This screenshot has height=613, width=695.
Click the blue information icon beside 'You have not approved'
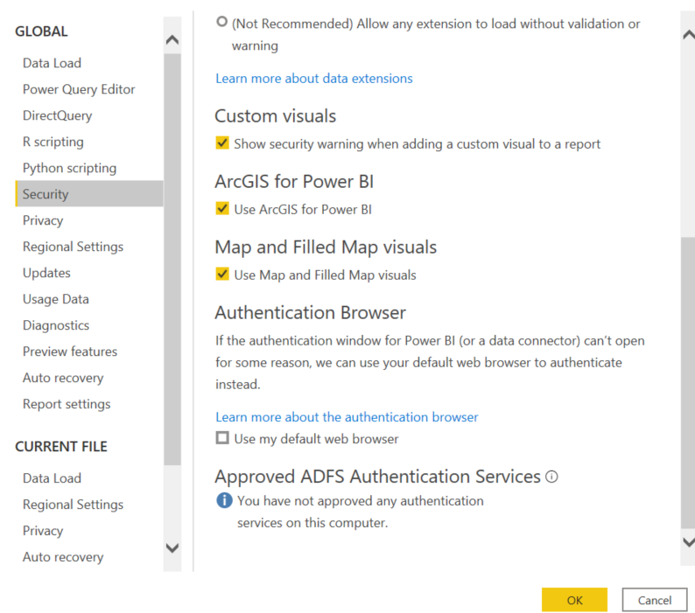[x=224, y=500]
